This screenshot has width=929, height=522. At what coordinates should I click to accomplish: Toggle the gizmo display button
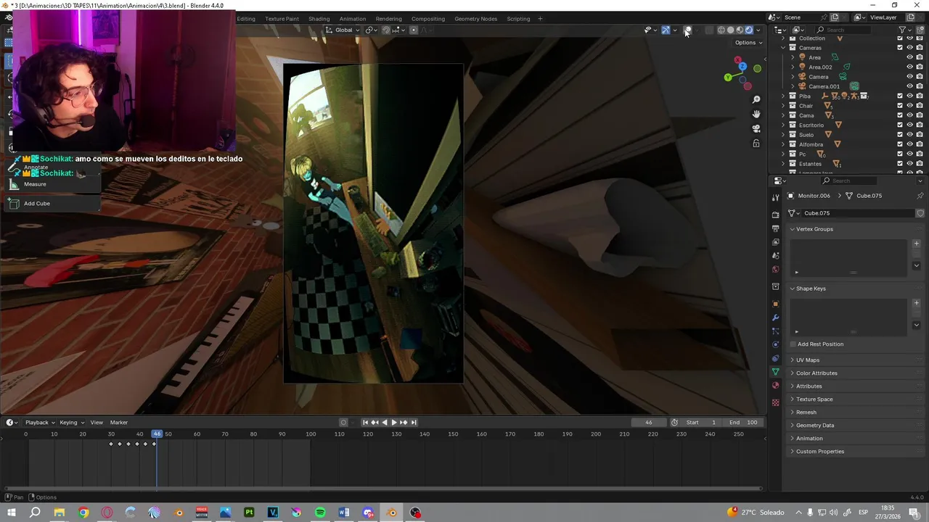666,30
